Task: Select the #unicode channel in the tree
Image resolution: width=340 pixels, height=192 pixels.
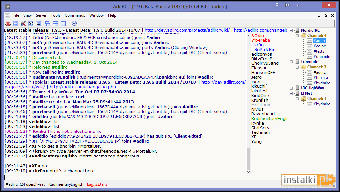Action: click(322, 57)
